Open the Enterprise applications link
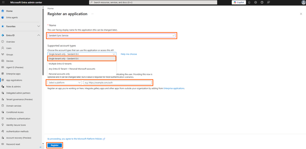Image resolution: width=306 pixels, height=149 pixels. pos(174,88)
